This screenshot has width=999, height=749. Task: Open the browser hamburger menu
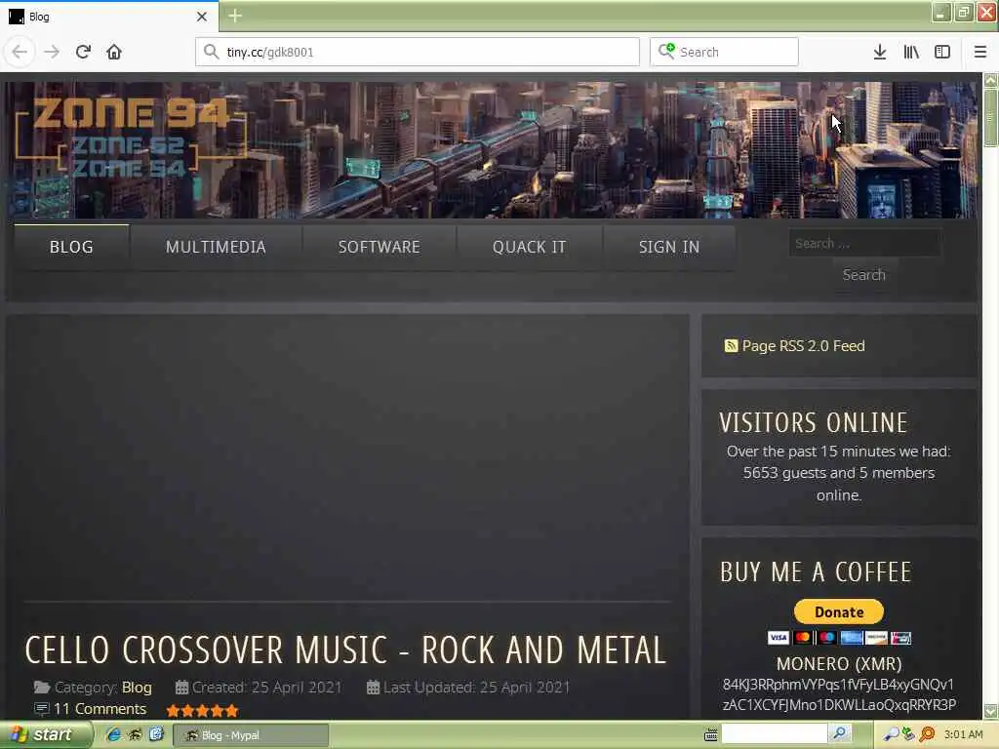[x=979, y=52]
